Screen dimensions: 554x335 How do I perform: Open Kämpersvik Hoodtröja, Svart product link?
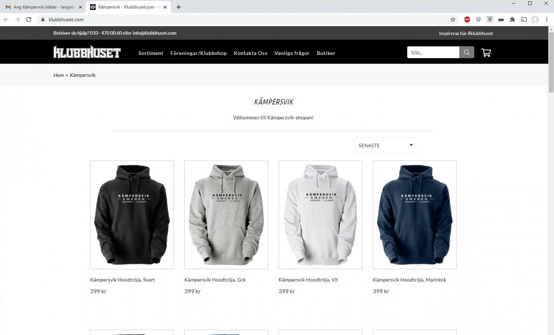coord(122,280)
